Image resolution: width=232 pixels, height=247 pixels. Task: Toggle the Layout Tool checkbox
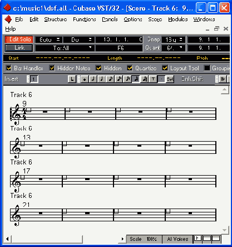pyautogui.click(x=165, y=68)
